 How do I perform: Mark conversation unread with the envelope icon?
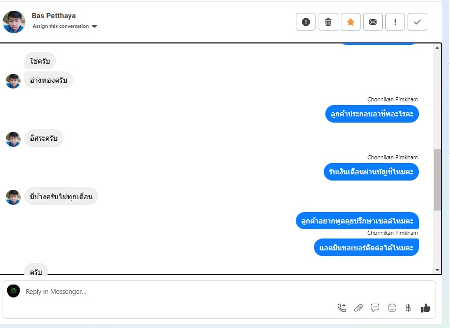pyautogui.click(x=373, y=22)
